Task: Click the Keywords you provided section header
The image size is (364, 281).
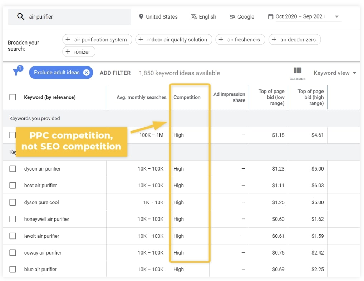Action: tap(35, 118)
